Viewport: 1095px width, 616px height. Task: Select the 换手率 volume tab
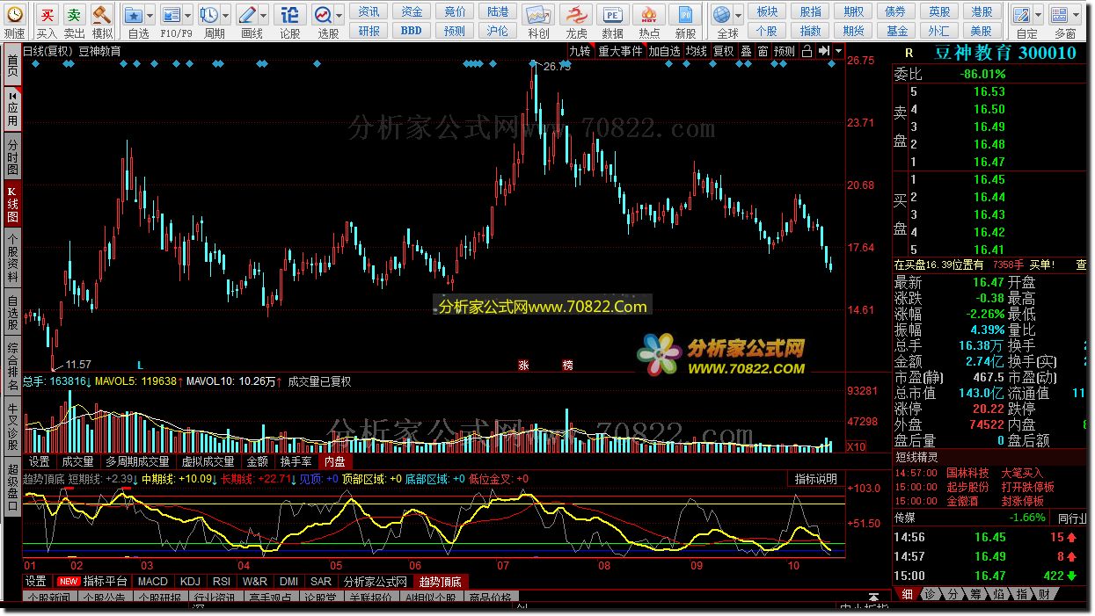pos(296,461)
